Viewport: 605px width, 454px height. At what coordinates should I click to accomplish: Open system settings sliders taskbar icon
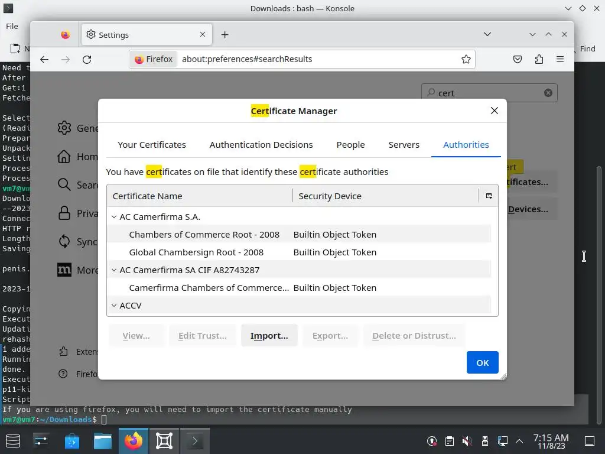pyautogui.click(x=41, y=441)
